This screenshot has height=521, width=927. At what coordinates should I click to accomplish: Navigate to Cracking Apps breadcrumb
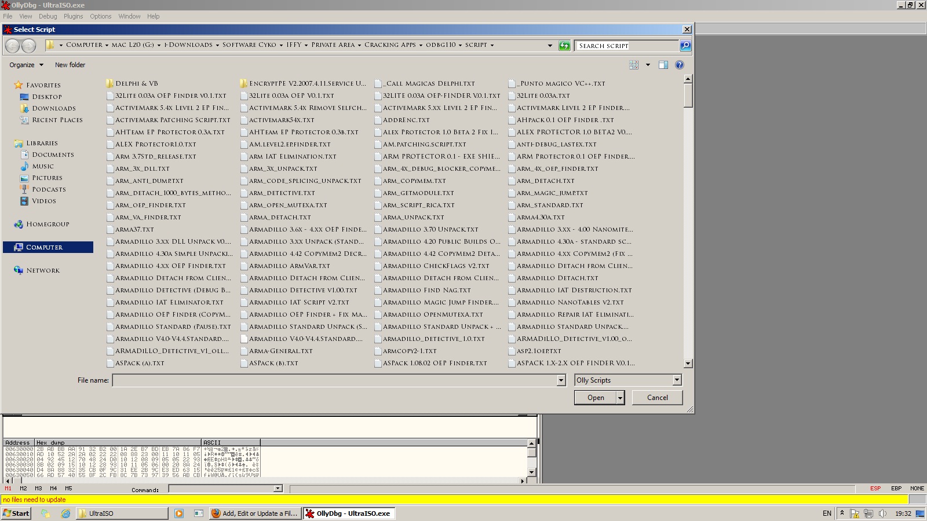[x=390, y=45]
